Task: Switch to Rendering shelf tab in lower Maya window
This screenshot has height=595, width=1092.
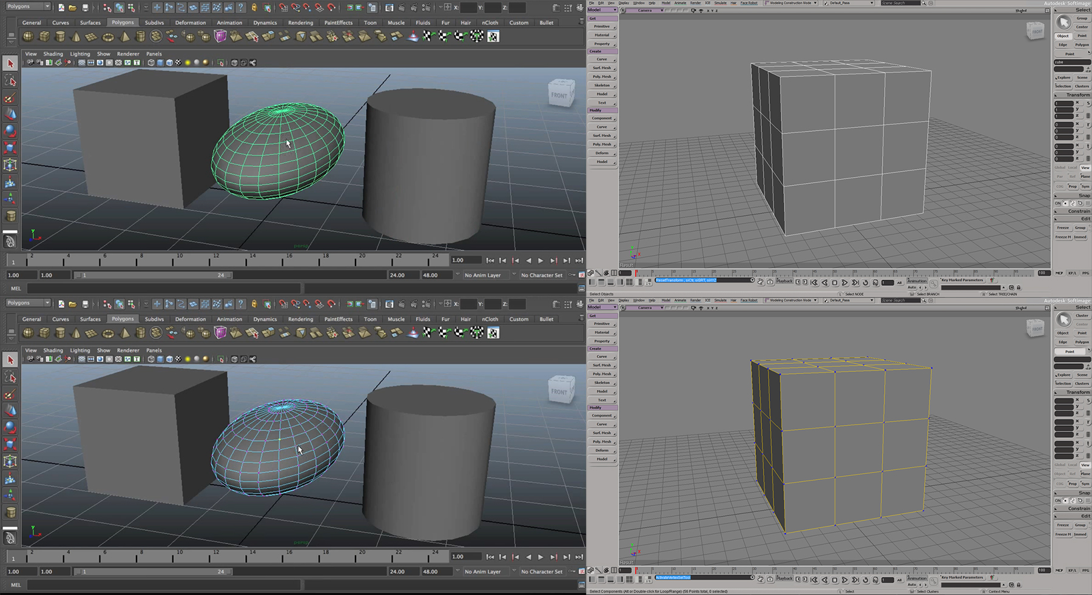Action: coord(300,319)
